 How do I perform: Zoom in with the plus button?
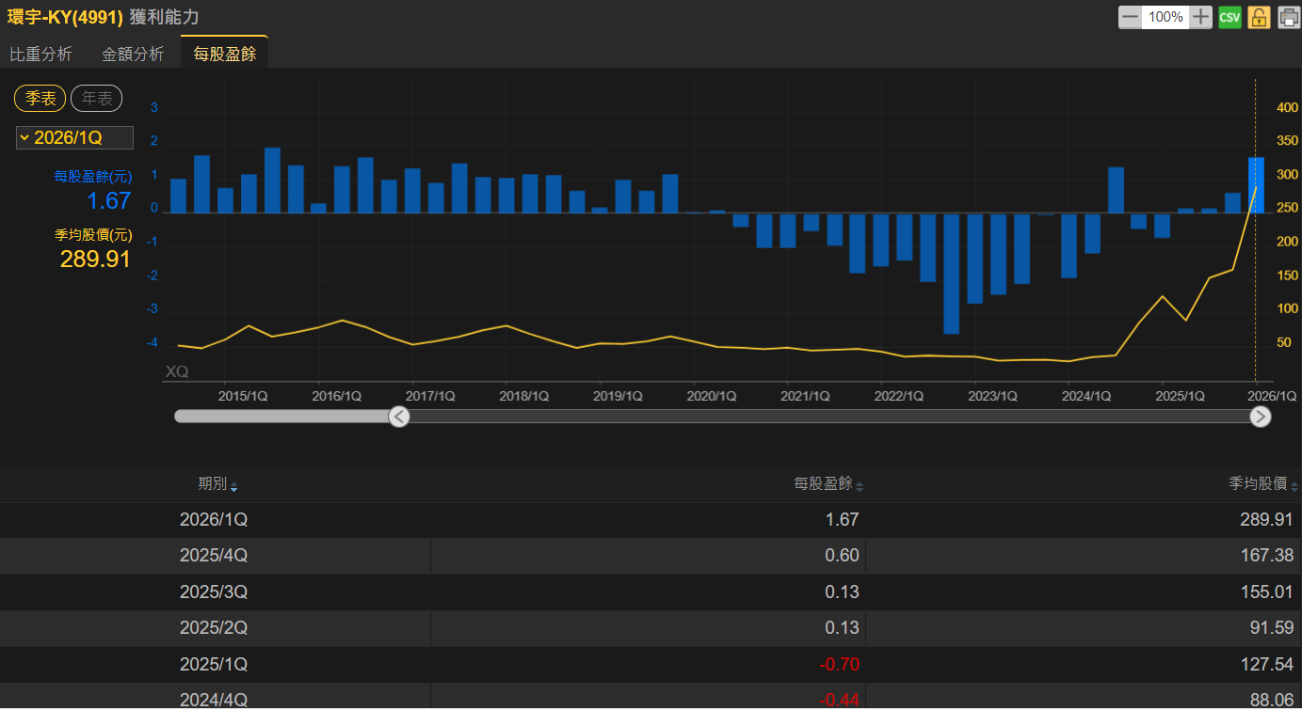coord(1200,17)
